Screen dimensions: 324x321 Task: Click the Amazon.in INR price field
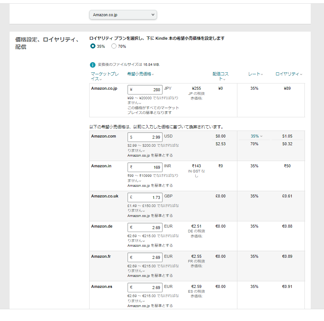coord(145,167)
